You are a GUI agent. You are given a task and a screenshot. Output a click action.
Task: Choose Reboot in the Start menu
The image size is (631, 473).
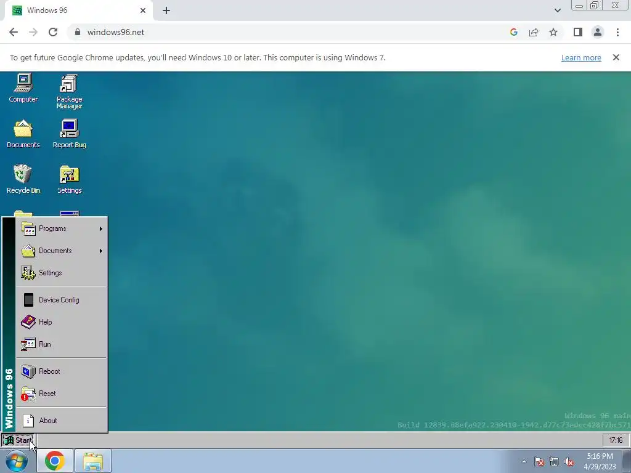62,371
